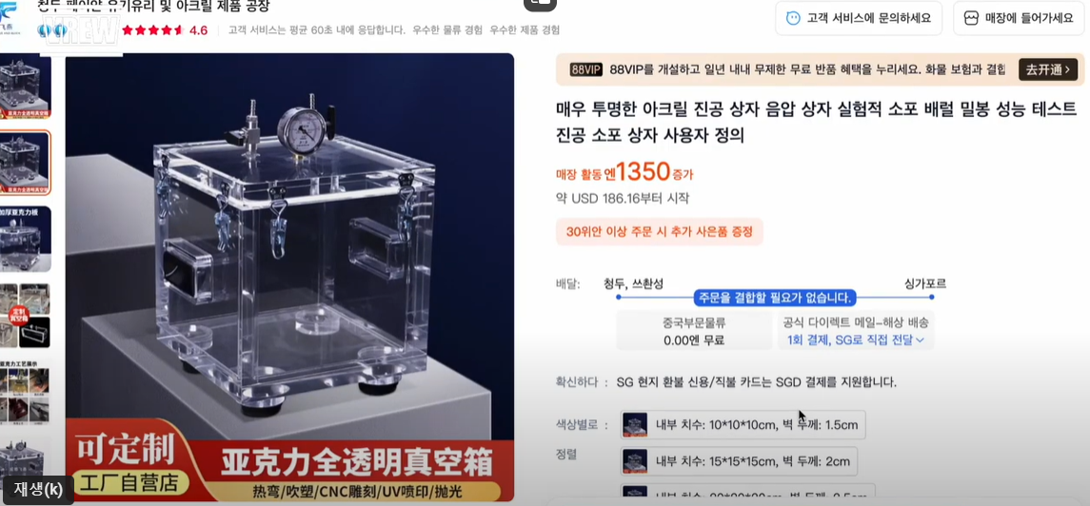Select inner size 10*10*10cm wall 1.5cm option
The image size is (1090, 506).
point(743,425)
